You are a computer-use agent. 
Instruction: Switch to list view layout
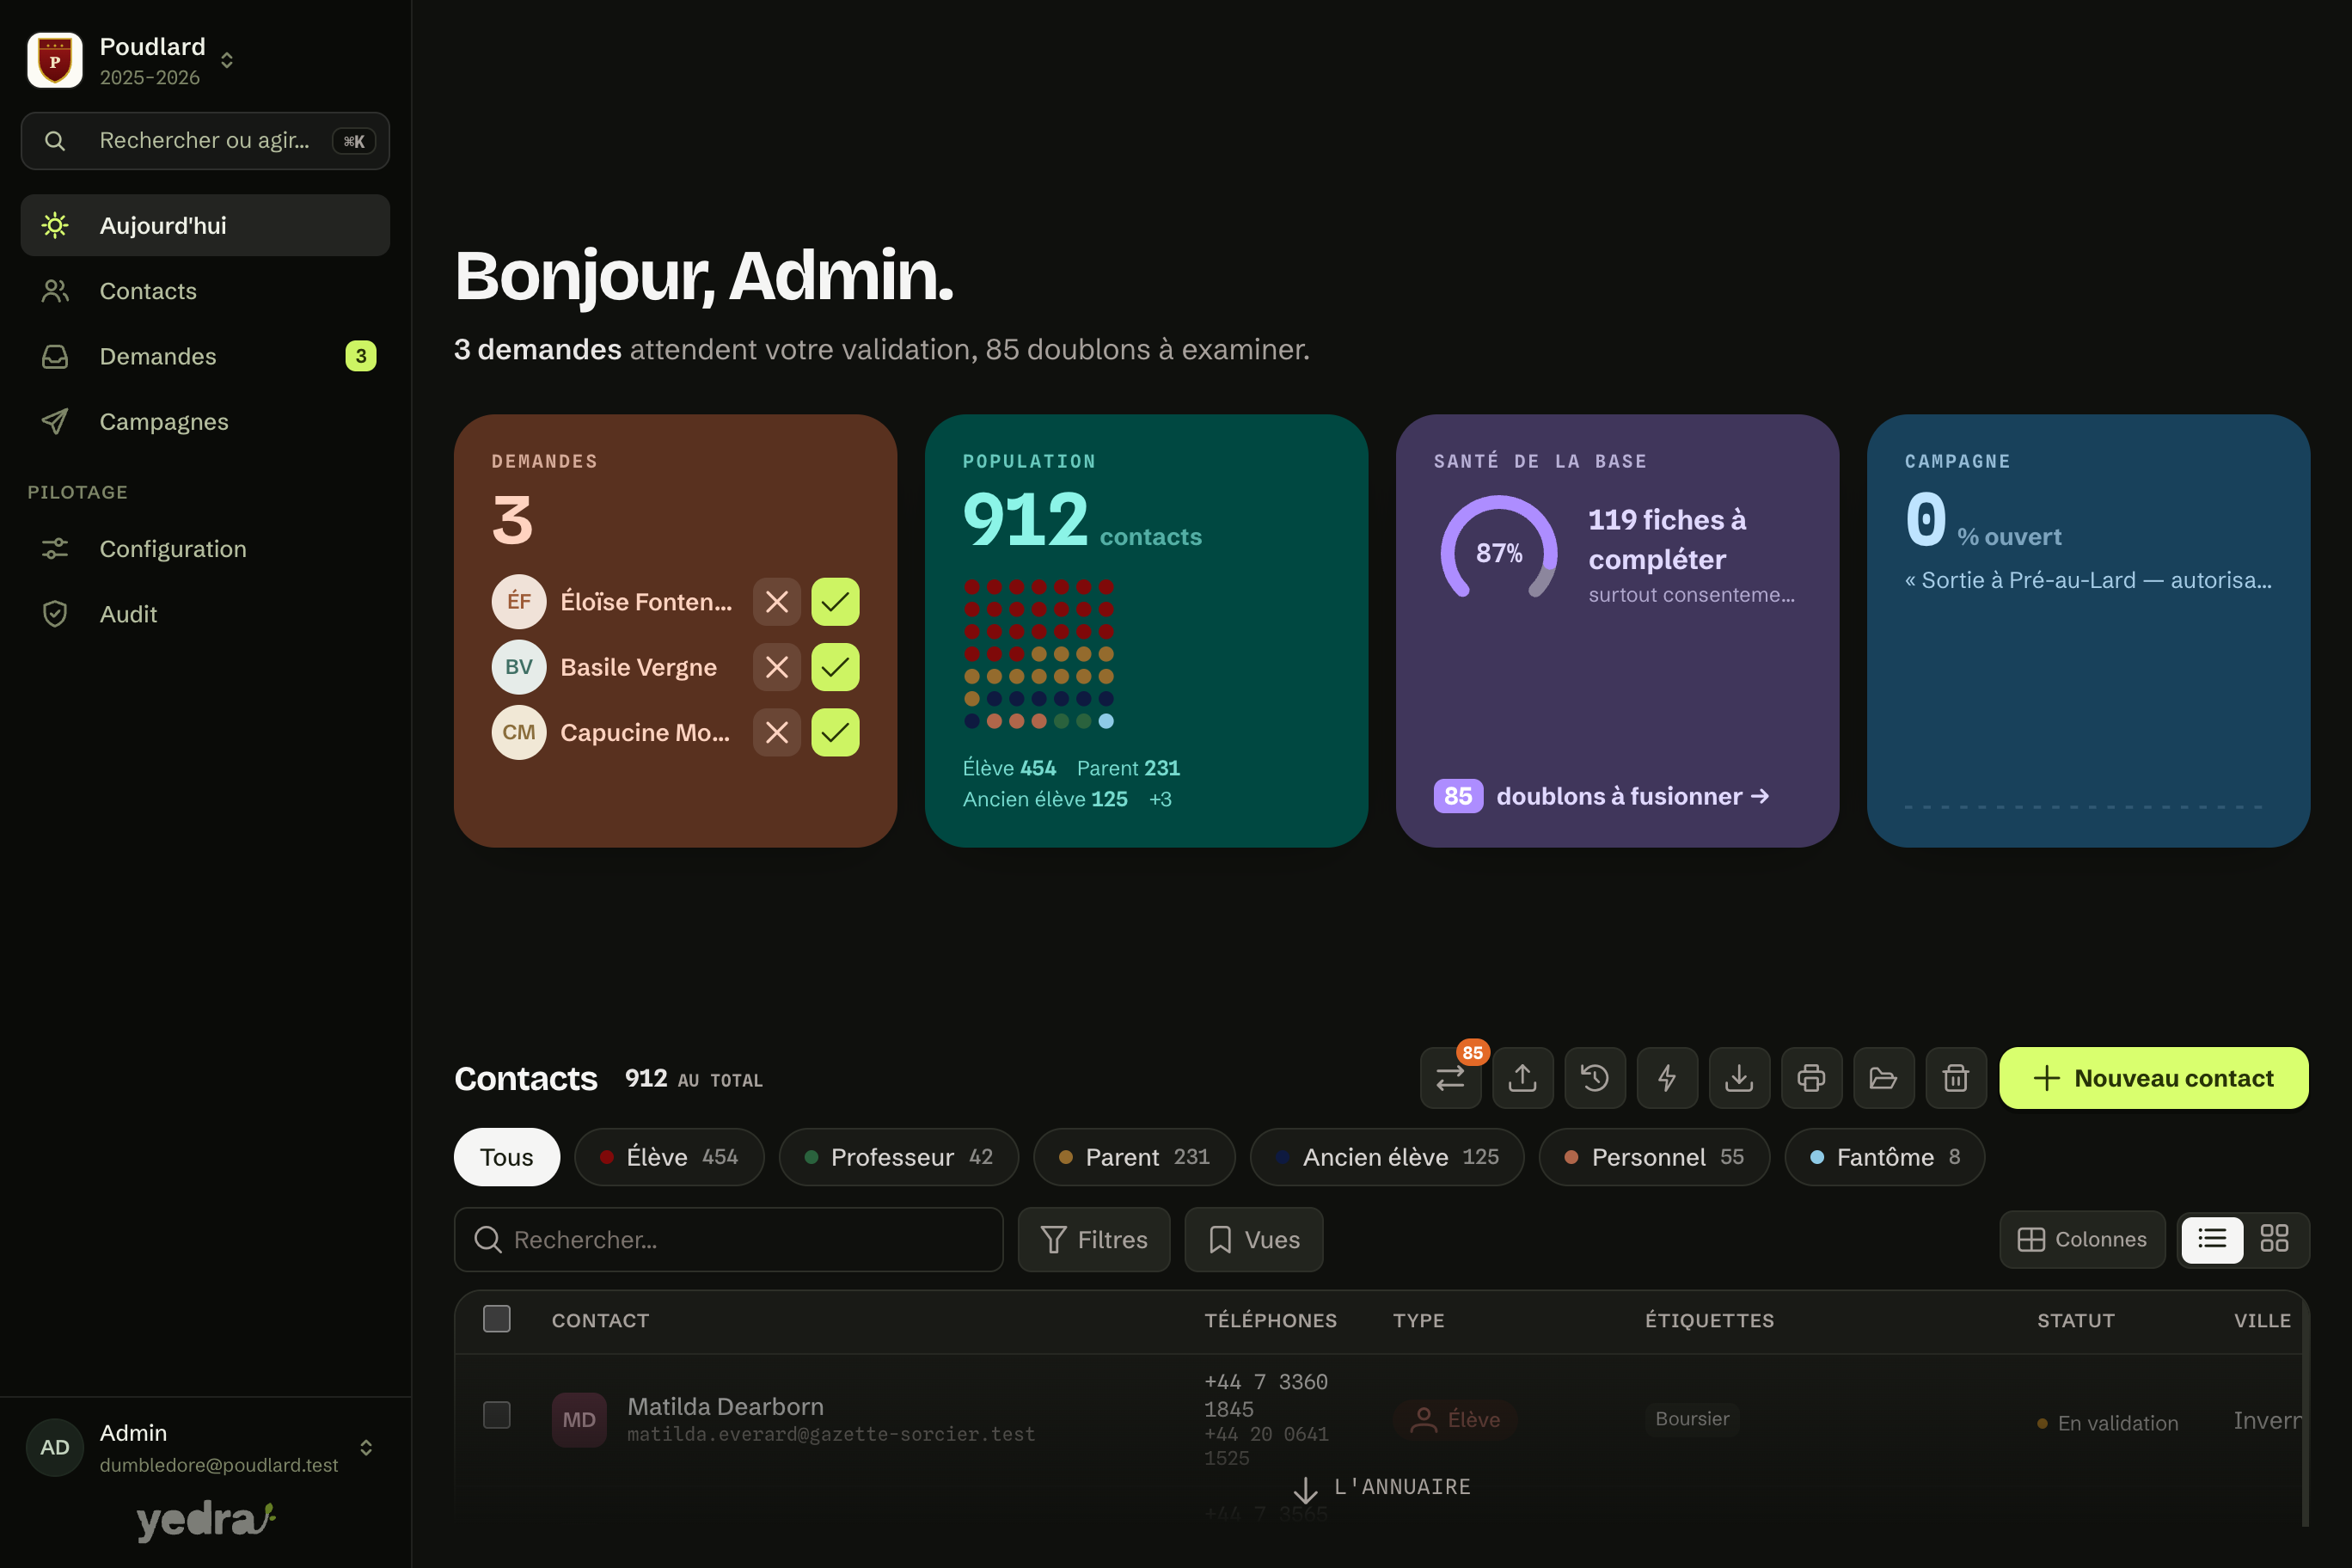[x=2212, y=1240]
